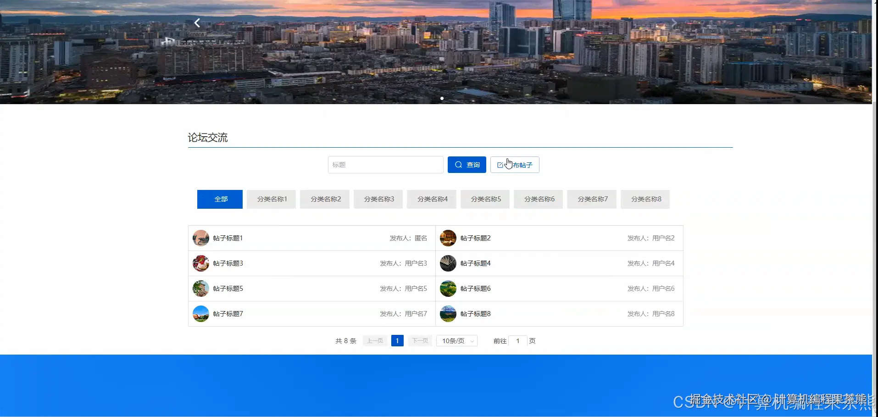Screen dimensions: 878x417
Task: Click the 前往 page number input box
Action: tap(518, 341)
